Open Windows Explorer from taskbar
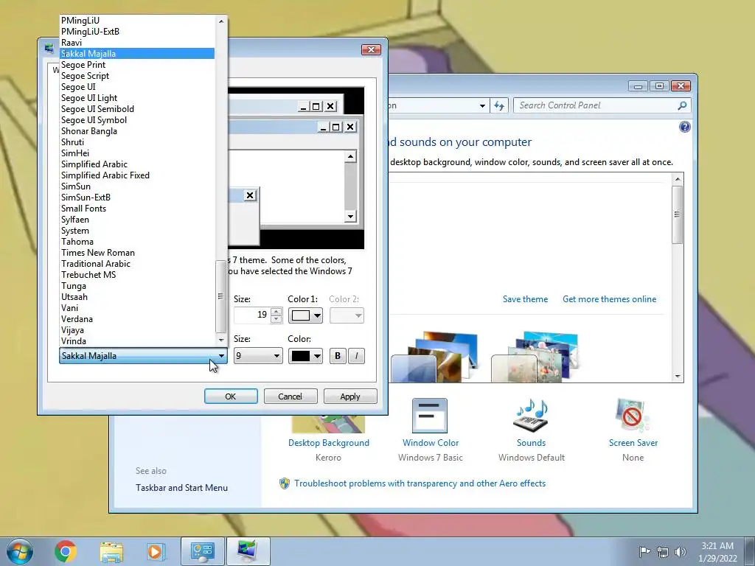Screen dimensions: 755x566 click(111, 551)
